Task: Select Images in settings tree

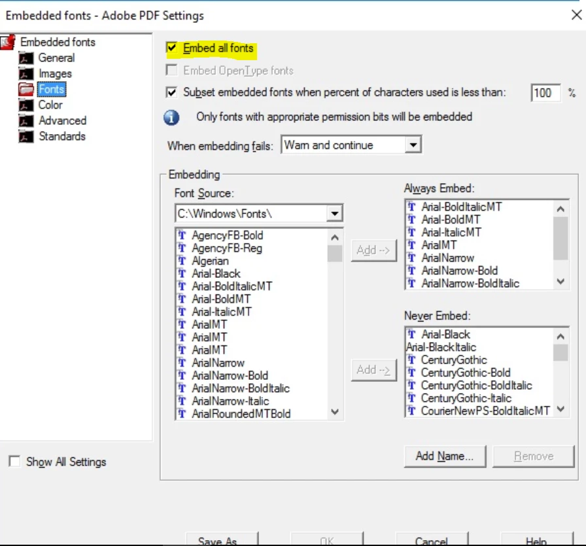Action: [x=56, y=74]
